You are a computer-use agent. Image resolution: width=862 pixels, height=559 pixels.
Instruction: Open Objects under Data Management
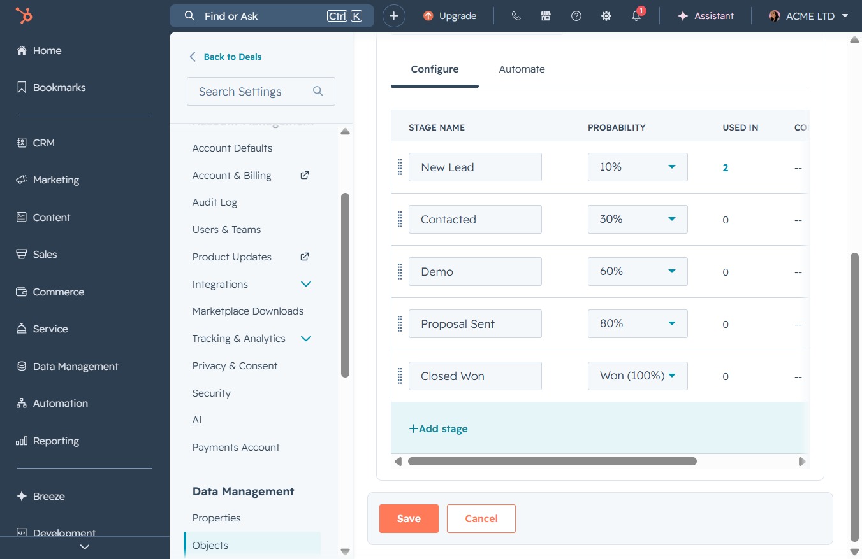click(252, 545)
